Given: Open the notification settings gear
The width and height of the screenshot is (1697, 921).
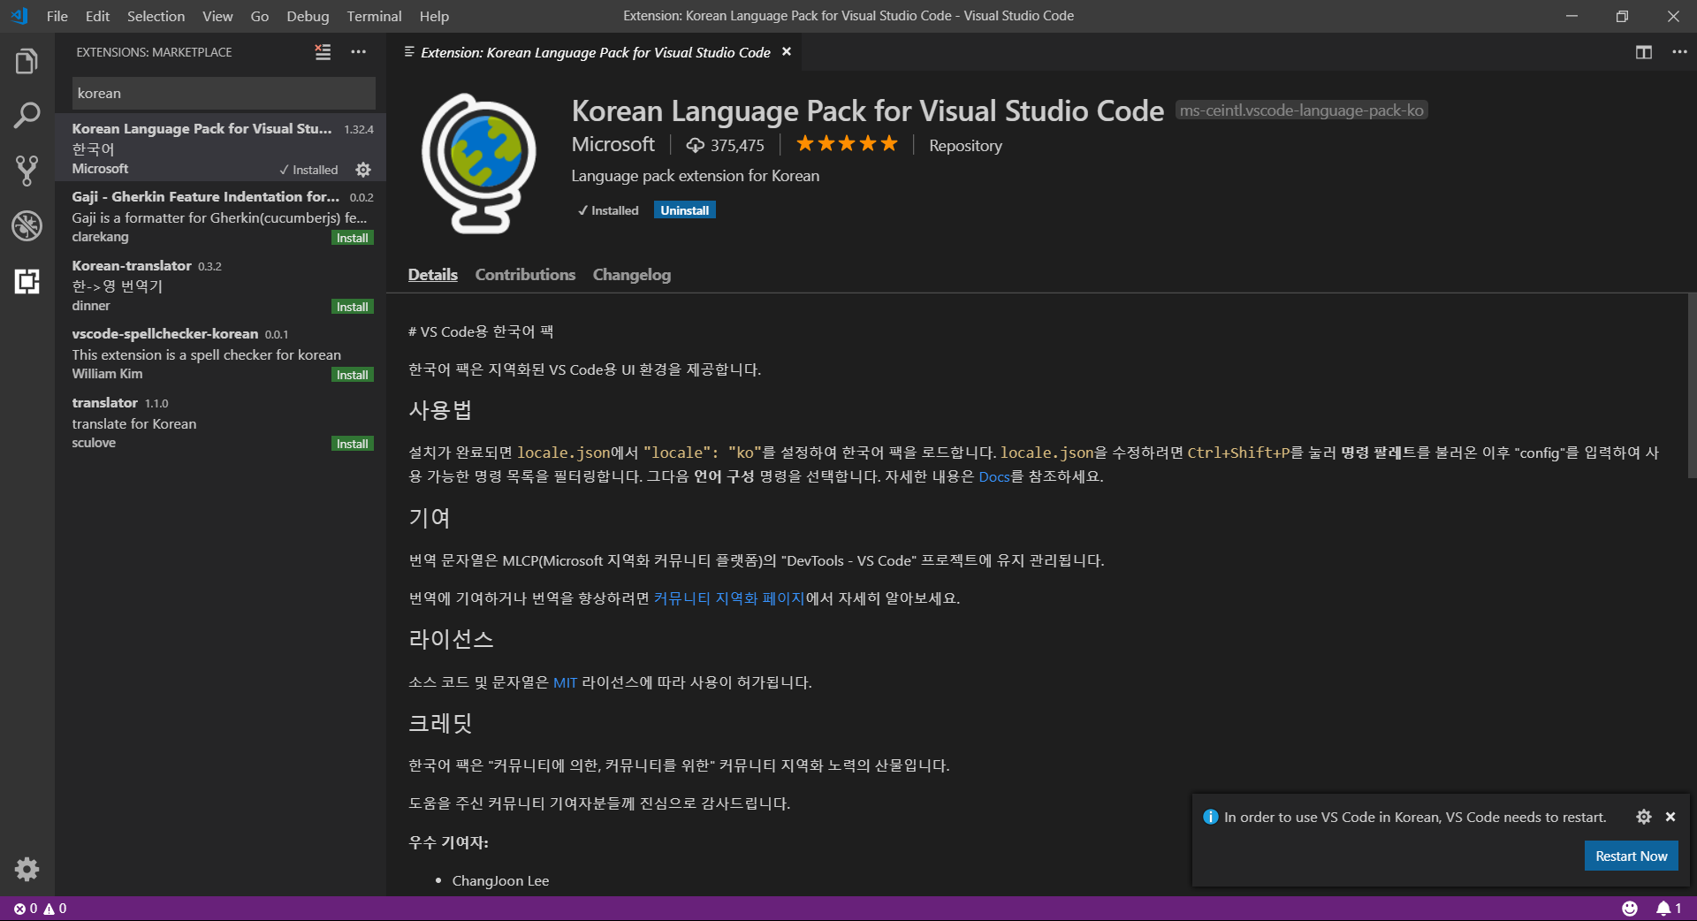Looking at the screenshot, I should (1643, 817).
